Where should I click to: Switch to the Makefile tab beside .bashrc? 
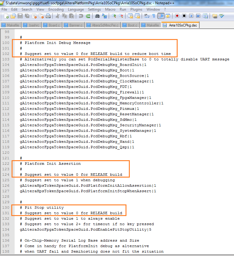[11, 25]
